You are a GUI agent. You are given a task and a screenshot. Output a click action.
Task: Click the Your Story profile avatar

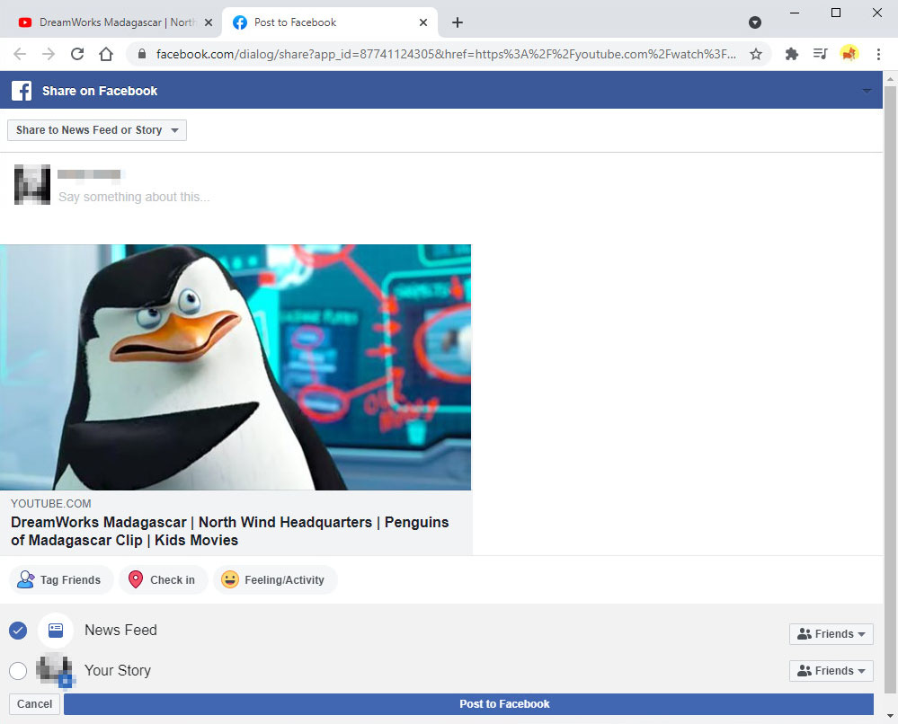pyautogui.click(x=55, y=669)
